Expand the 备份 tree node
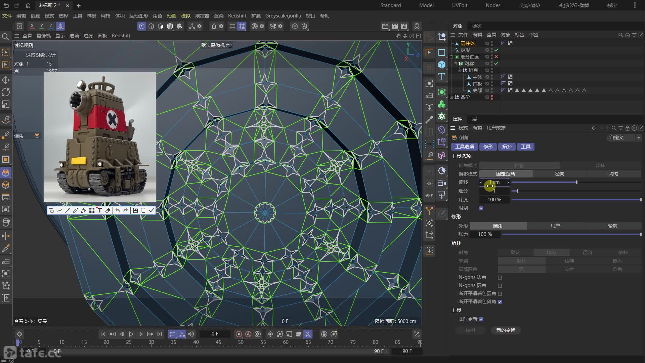 pyautogui.click(x=451, y=97)
